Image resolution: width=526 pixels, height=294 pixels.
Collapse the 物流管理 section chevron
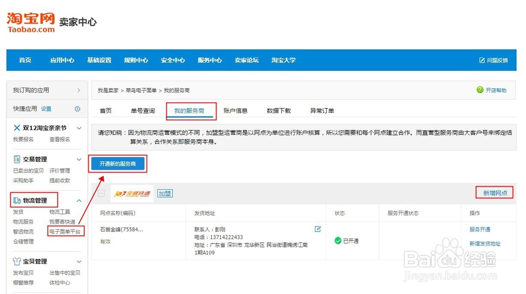79,201
